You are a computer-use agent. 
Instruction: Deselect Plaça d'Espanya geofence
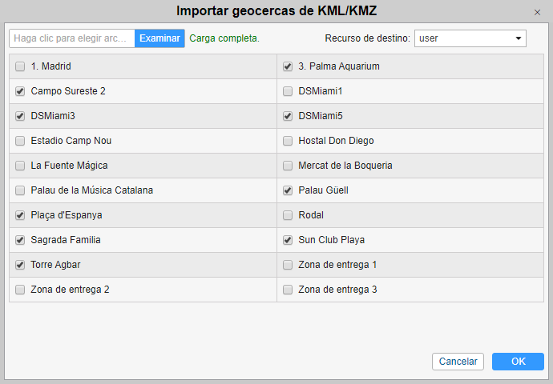pyautogui.click(x=20, y=216)
